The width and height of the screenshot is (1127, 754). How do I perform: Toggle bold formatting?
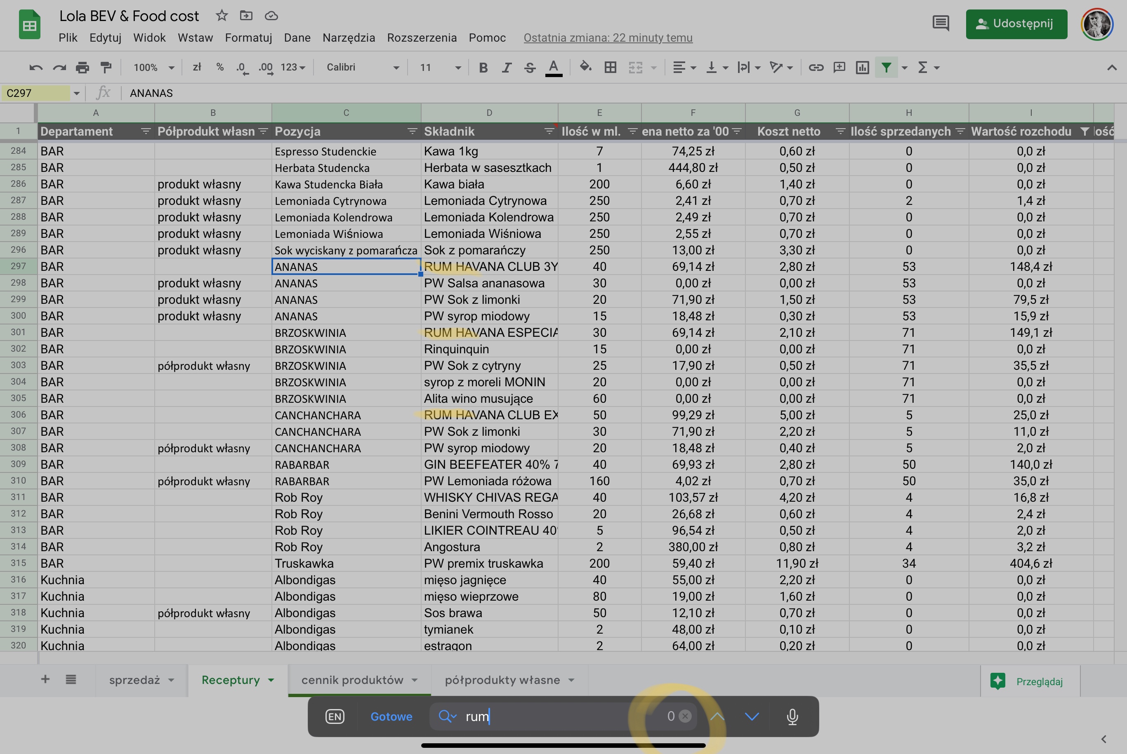(x=483, y=67)
